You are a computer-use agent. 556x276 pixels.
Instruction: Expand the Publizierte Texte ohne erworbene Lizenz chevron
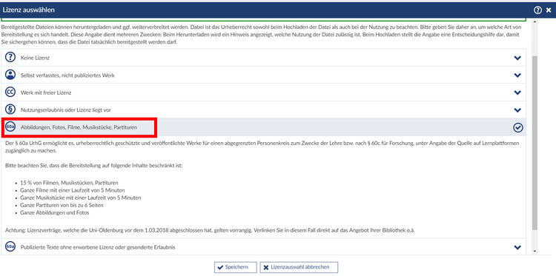(517, 247)
